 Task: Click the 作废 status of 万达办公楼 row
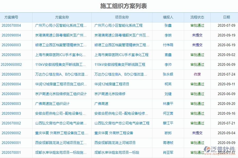[196, 74]
